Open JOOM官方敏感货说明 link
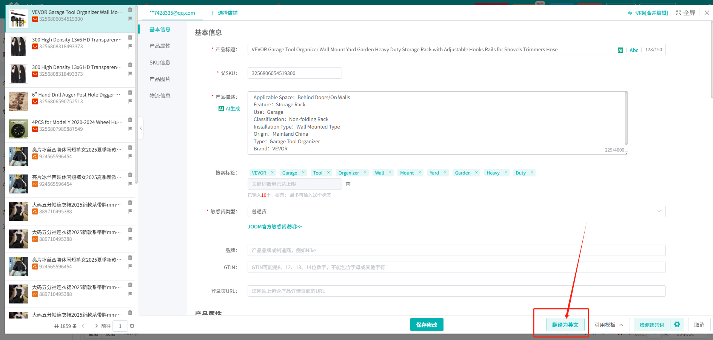Image resolution: width=713 pixels, height=340 pixels. (274, 227)
